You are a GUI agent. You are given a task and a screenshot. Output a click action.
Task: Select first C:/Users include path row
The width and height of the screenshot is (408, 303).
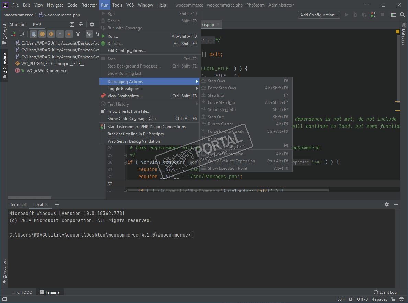[57, 43]
